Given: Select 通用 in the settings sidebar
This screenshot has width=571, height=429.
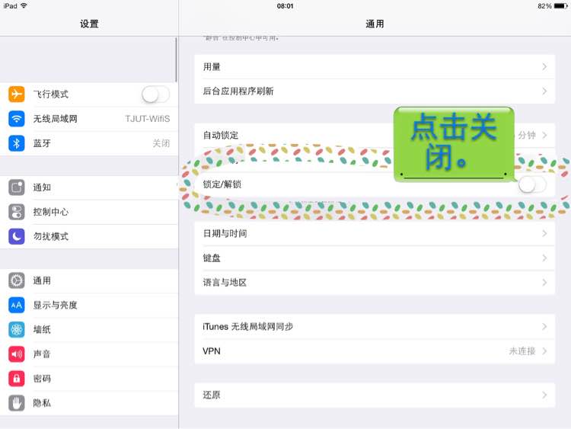Looking at the screenshot, I should click(89, 280).
